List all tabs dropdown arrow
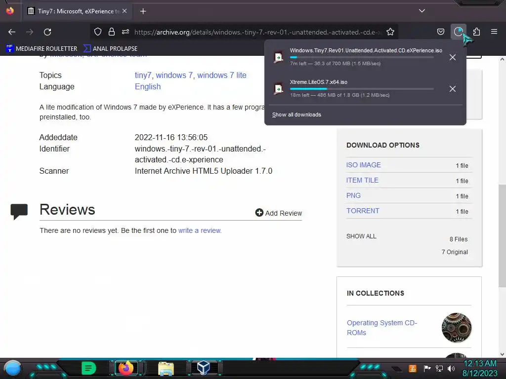 click(422, 11)
